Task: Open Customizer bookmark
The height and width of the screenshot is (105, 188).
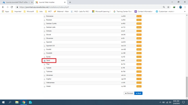Action: click(x=165, y=11)
